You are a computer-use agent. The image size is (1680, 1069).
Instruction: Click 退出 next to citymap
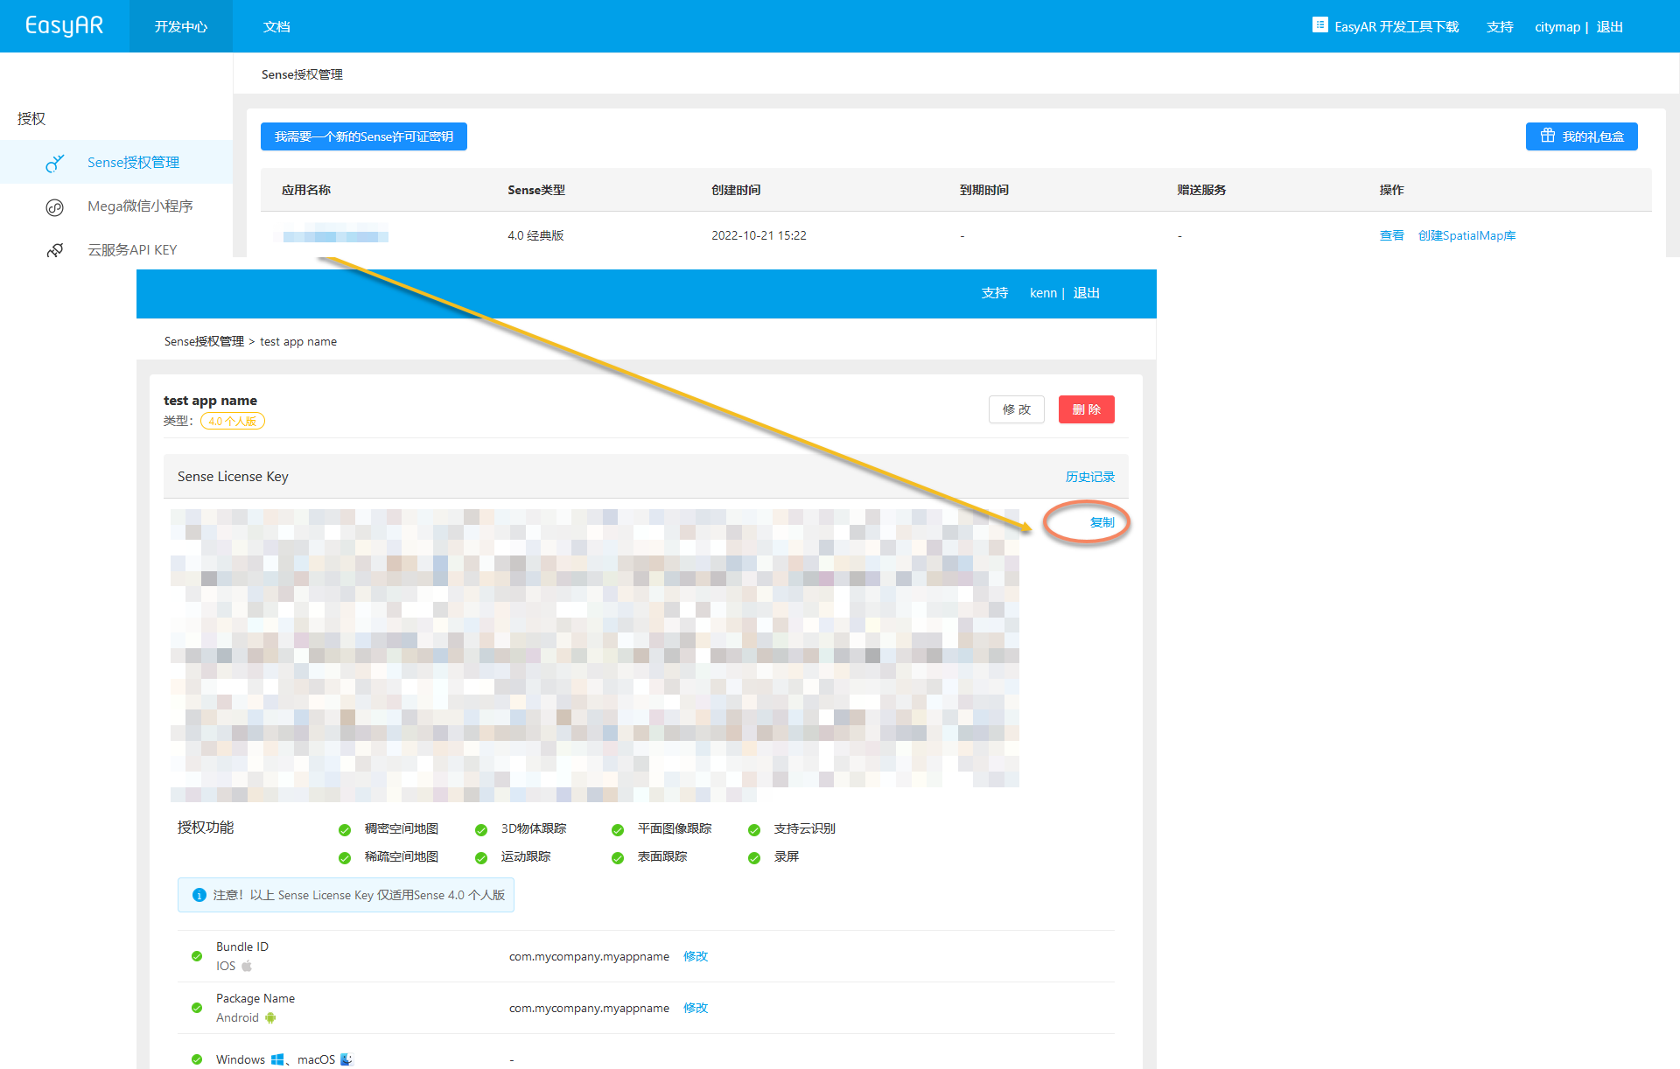point(1609,27)
